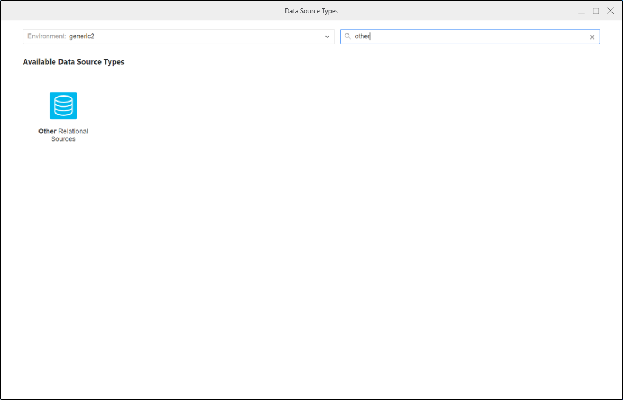Click the magnifying glass search icon
The width and height of the screenshot is (623, 400).
pyautogui.click(x=347, y=37)
